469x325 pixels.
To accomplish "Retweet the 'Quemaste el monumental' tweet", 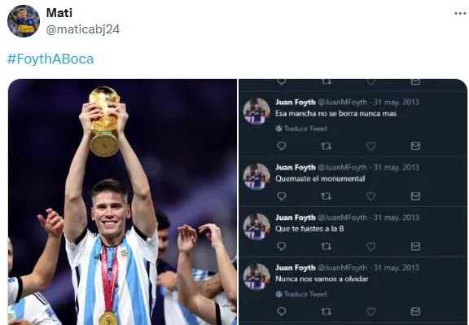I will pos(326,196).
